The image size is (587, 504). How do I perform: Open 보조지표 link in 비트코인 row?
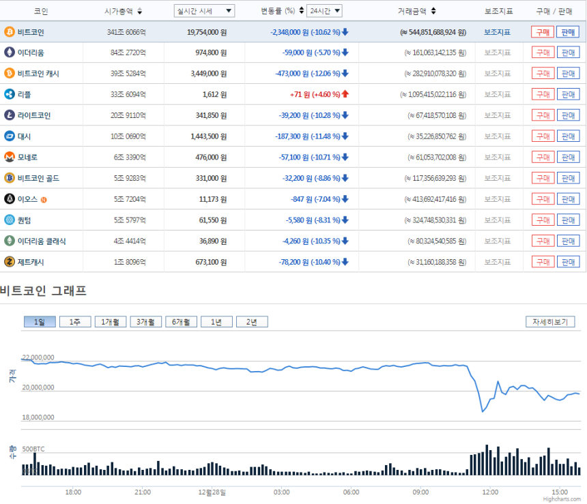(497, 32)
